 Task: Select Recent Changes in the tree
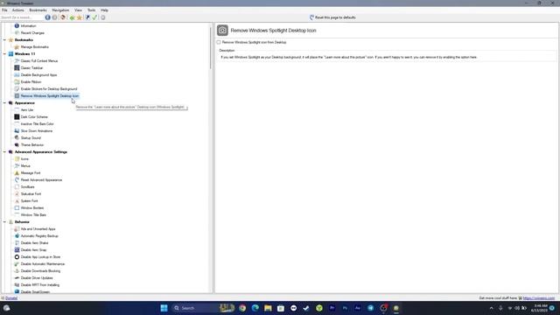(32, 33)
